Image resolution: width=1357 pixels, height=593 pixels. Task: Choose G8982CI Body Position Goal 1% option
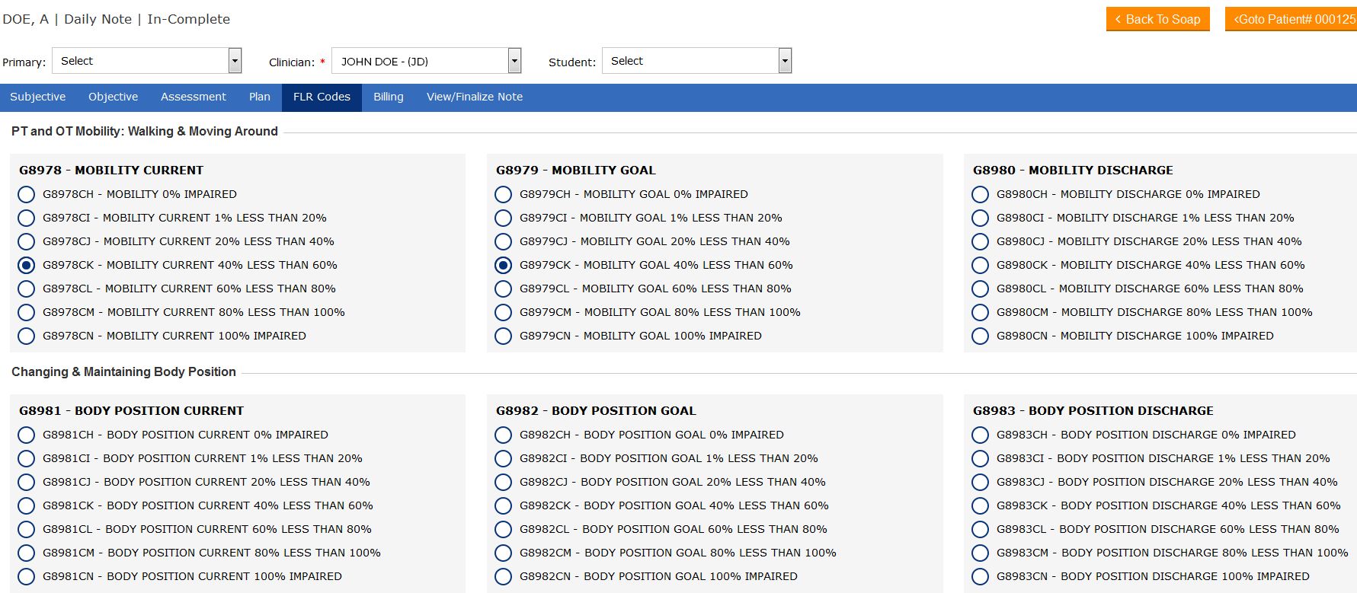click(x=503, y=459)
